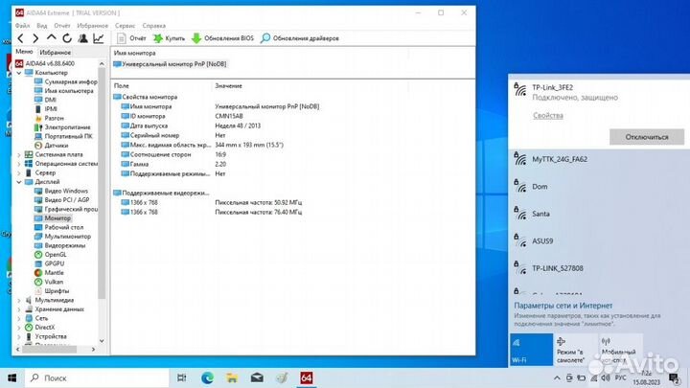Open Microsoft Edge from the taskbar
Screen dimensions: 690x388
tap(207, 377)
